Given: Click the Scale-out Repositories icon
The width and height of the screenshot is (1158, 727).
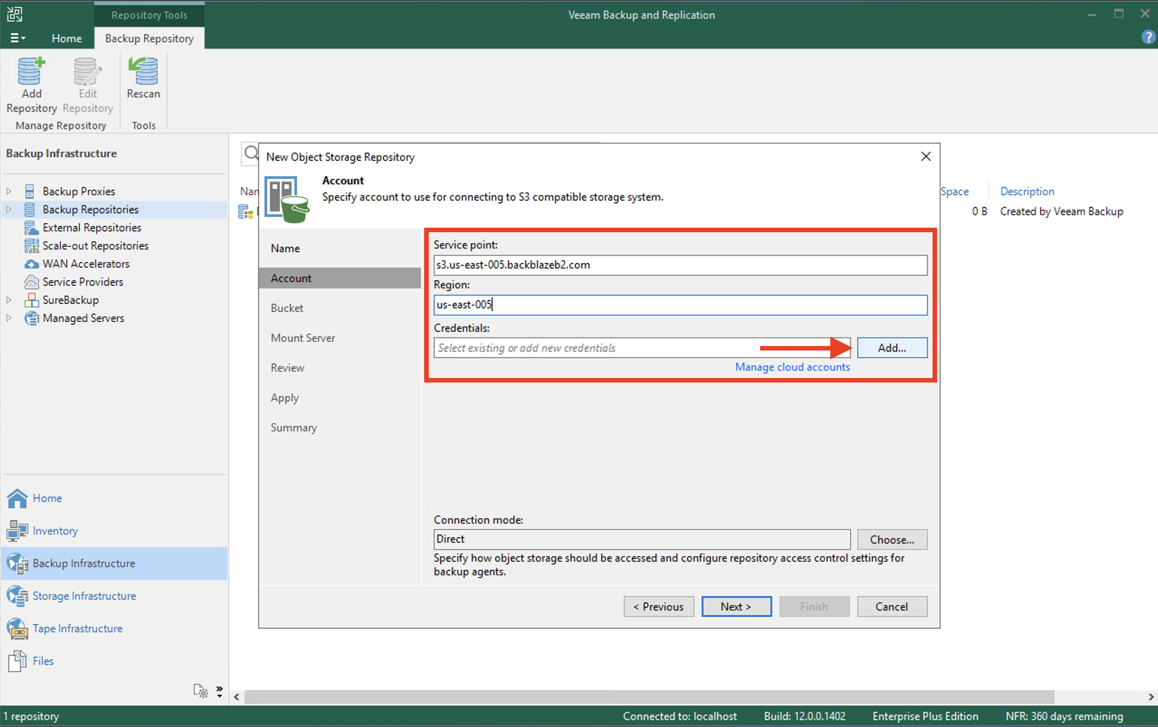Looking at the screenshot, I should point(31,246).
